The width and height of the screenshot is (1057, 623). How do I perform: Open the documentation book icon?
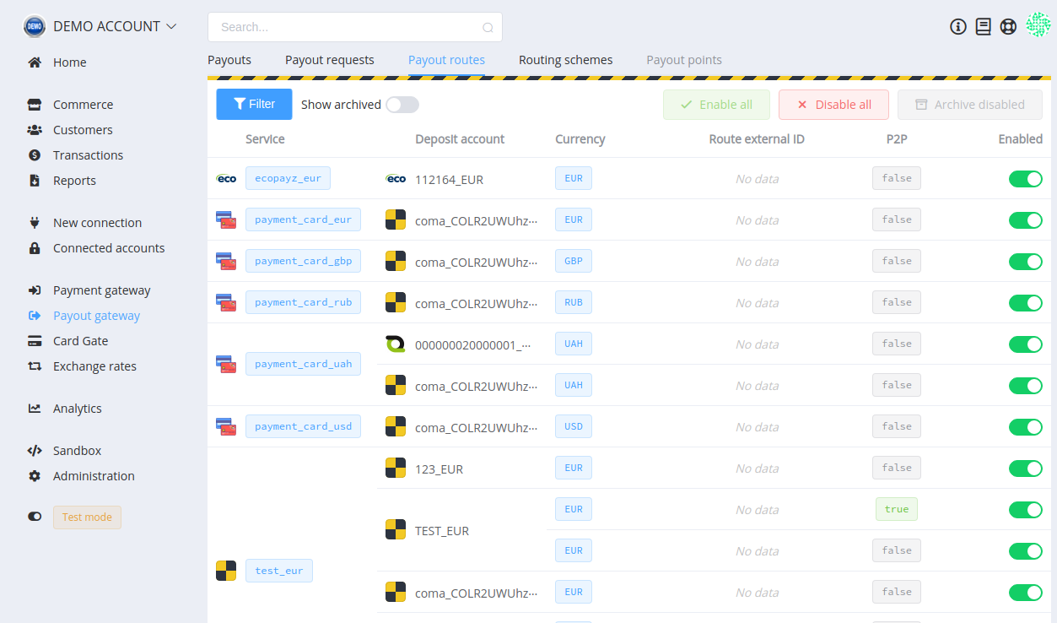[x=983, y=26]
